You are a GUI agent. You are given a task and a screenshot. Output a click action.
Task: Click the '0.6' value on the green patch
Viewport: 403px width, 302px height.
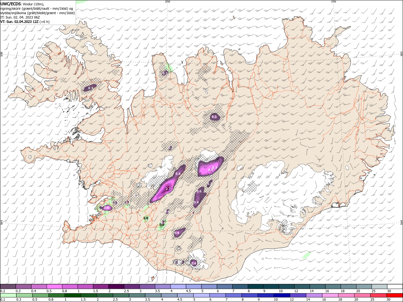coord(146,218)
